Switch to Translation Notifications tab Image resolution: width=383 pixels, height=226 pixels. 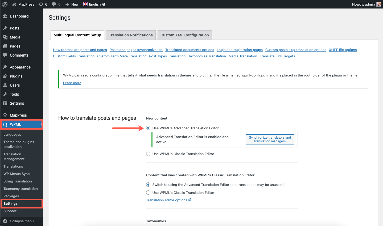[131, 35]
